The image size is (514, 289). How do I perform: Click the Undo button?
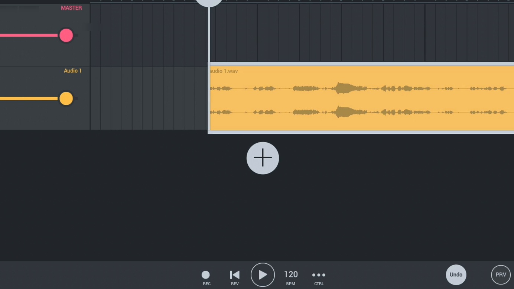(456, 275)
